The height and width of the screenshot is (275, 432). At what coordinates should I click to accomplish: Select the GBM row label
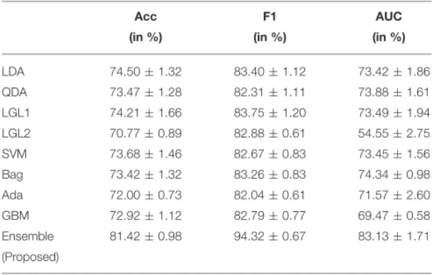[15, 215]
